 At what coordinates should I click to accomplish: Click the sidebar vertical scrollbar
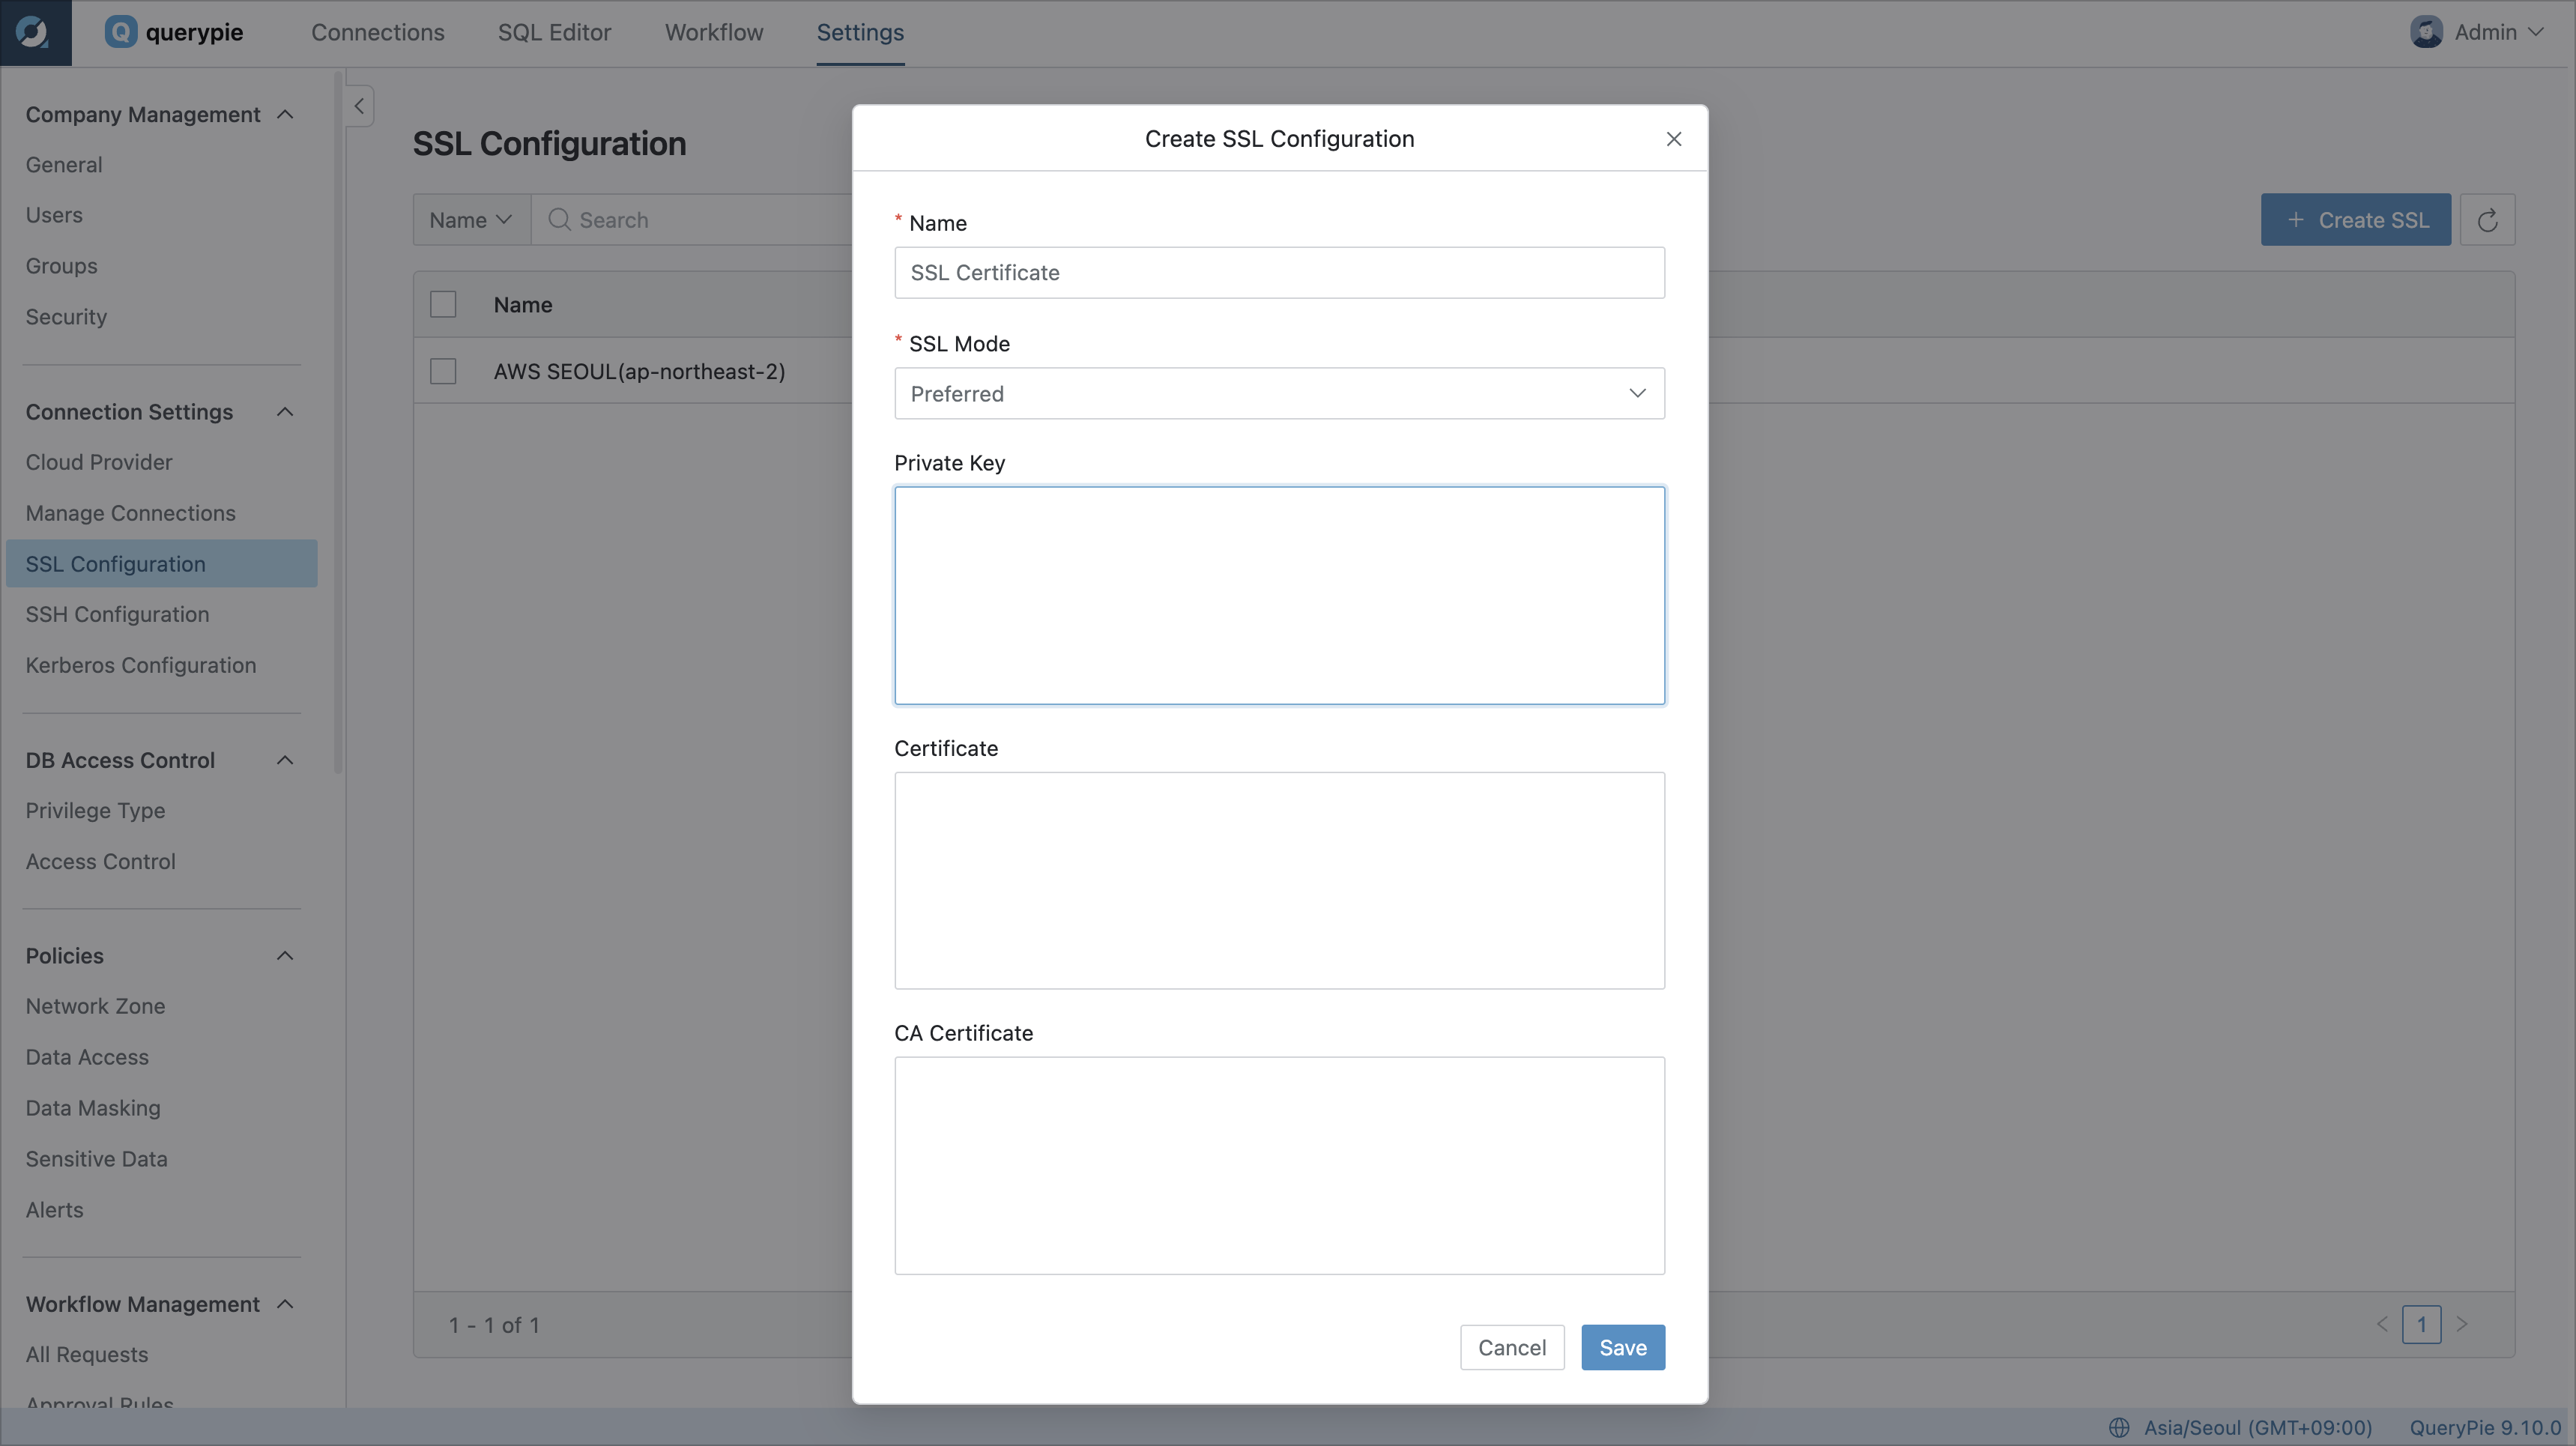tap(338, 422)
